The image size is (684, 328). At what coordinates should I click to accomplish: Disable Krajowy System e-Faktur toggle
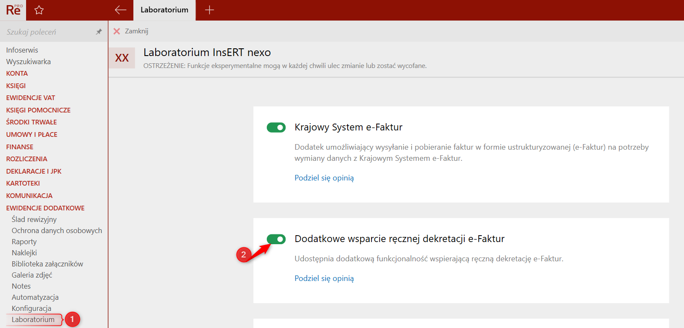[276, 127]
